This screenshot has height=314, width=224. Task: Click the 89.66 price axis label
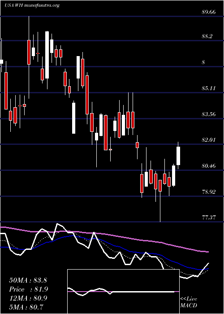pos(209,12)
